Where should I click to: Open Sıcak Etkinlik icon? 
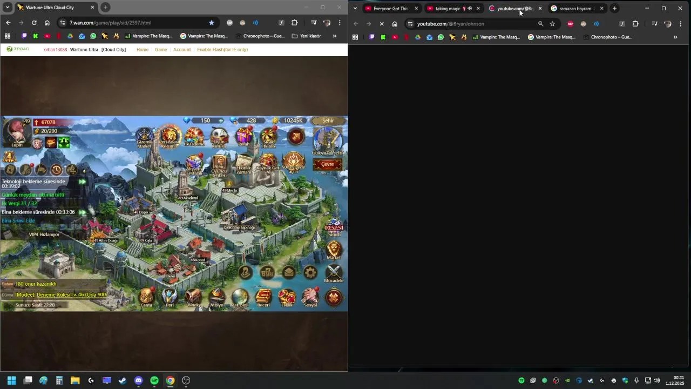pos(269,137)
